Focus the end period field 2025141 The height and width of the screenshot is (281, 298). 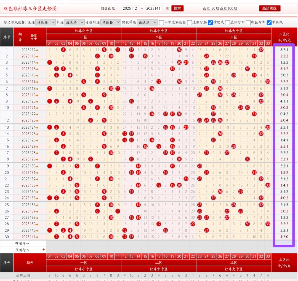pyautogui.click(x=154, y=8)
